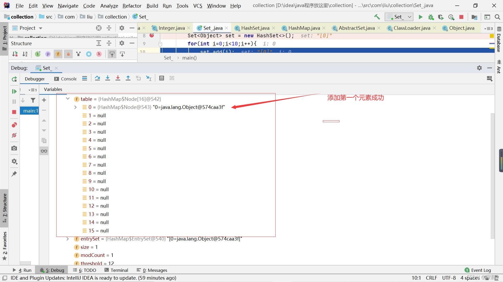Resume program in debug sidebar

pyautogui.click(x=14, y=91)
